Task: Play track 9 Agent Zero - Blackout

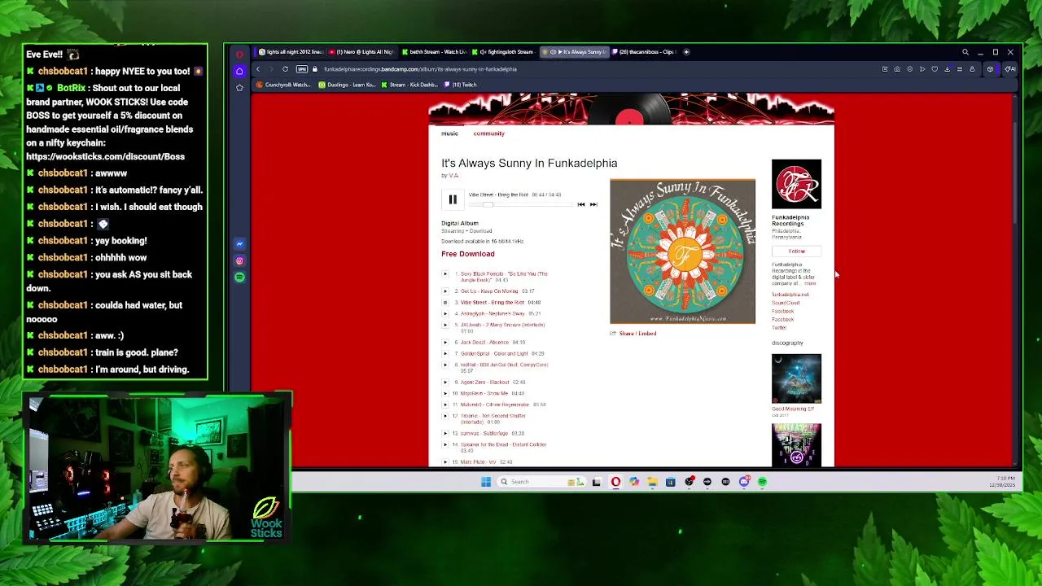Action: [x=445, y=382]
